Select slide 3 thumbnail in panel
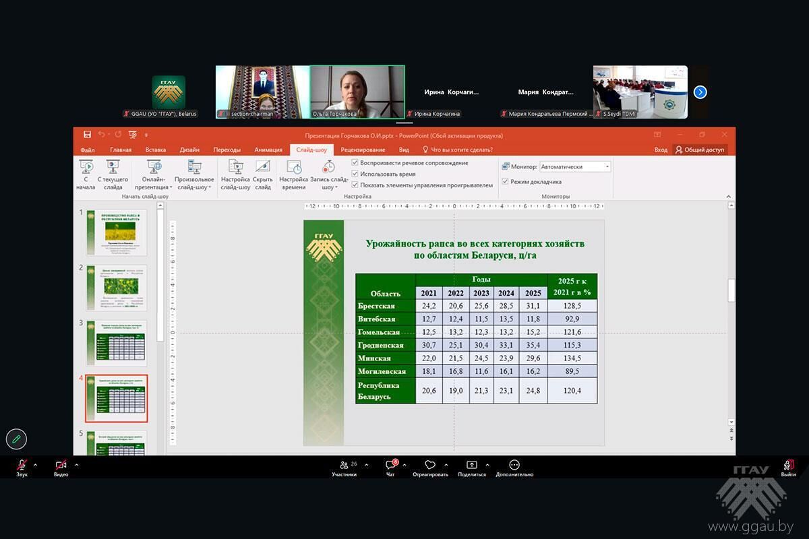The image size is (809, 539). point(116,342)
